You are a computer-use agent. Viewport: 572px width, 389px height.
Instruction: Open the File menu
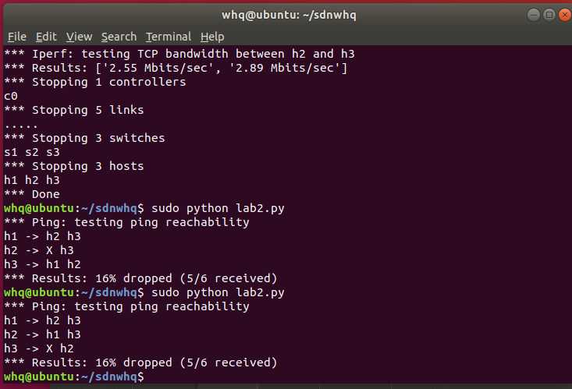17,37
